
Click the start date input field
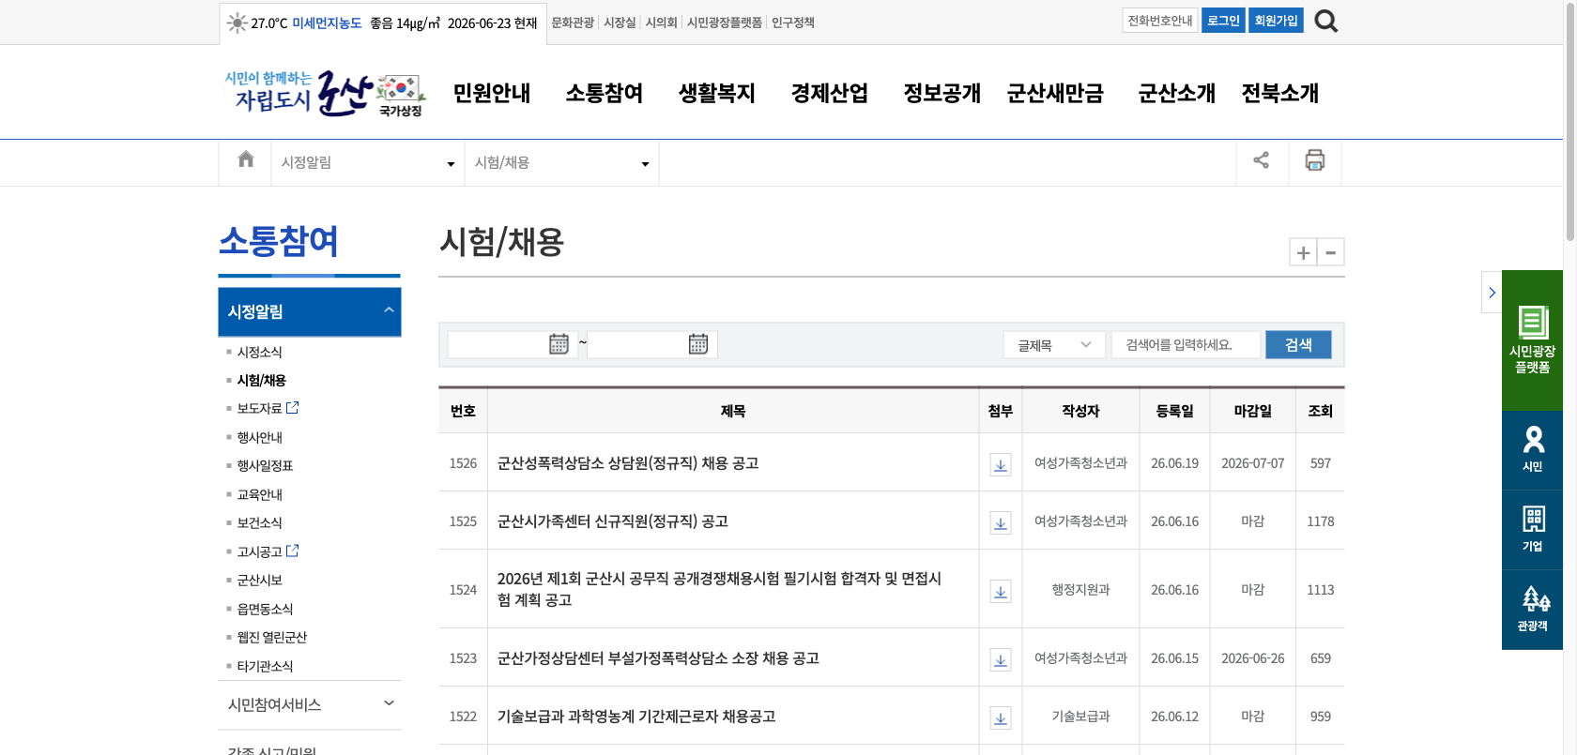click(513, 344)
